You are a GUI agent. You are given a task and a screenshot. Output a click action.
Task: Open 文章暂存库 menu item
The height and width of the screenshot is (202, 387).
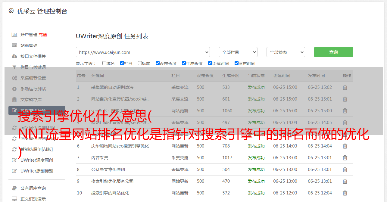point(31,100)
